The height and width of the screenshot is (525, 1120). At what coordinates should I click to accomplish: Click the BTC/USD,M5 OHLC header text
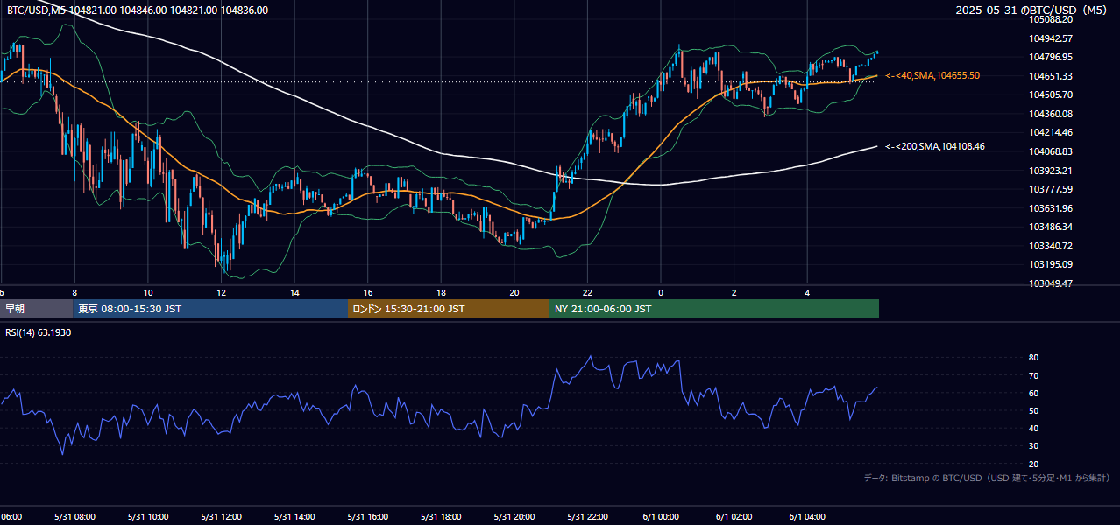[x=138, y=10]
